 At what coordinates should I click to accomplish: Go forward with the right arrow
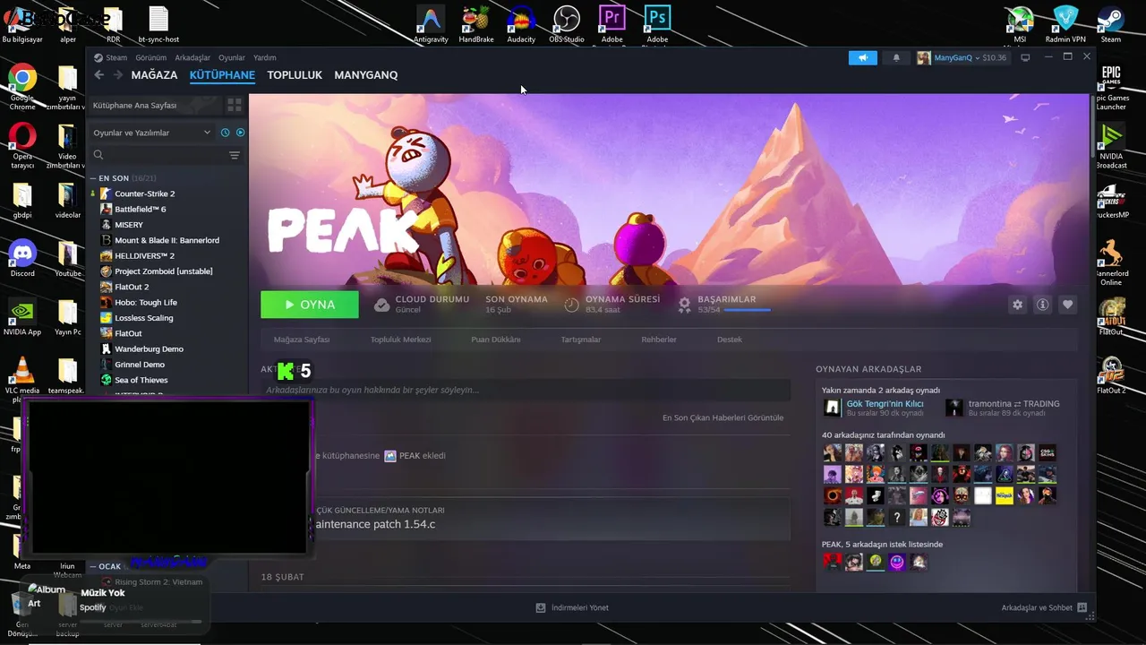pyautogui.click(x=117, y=75)
